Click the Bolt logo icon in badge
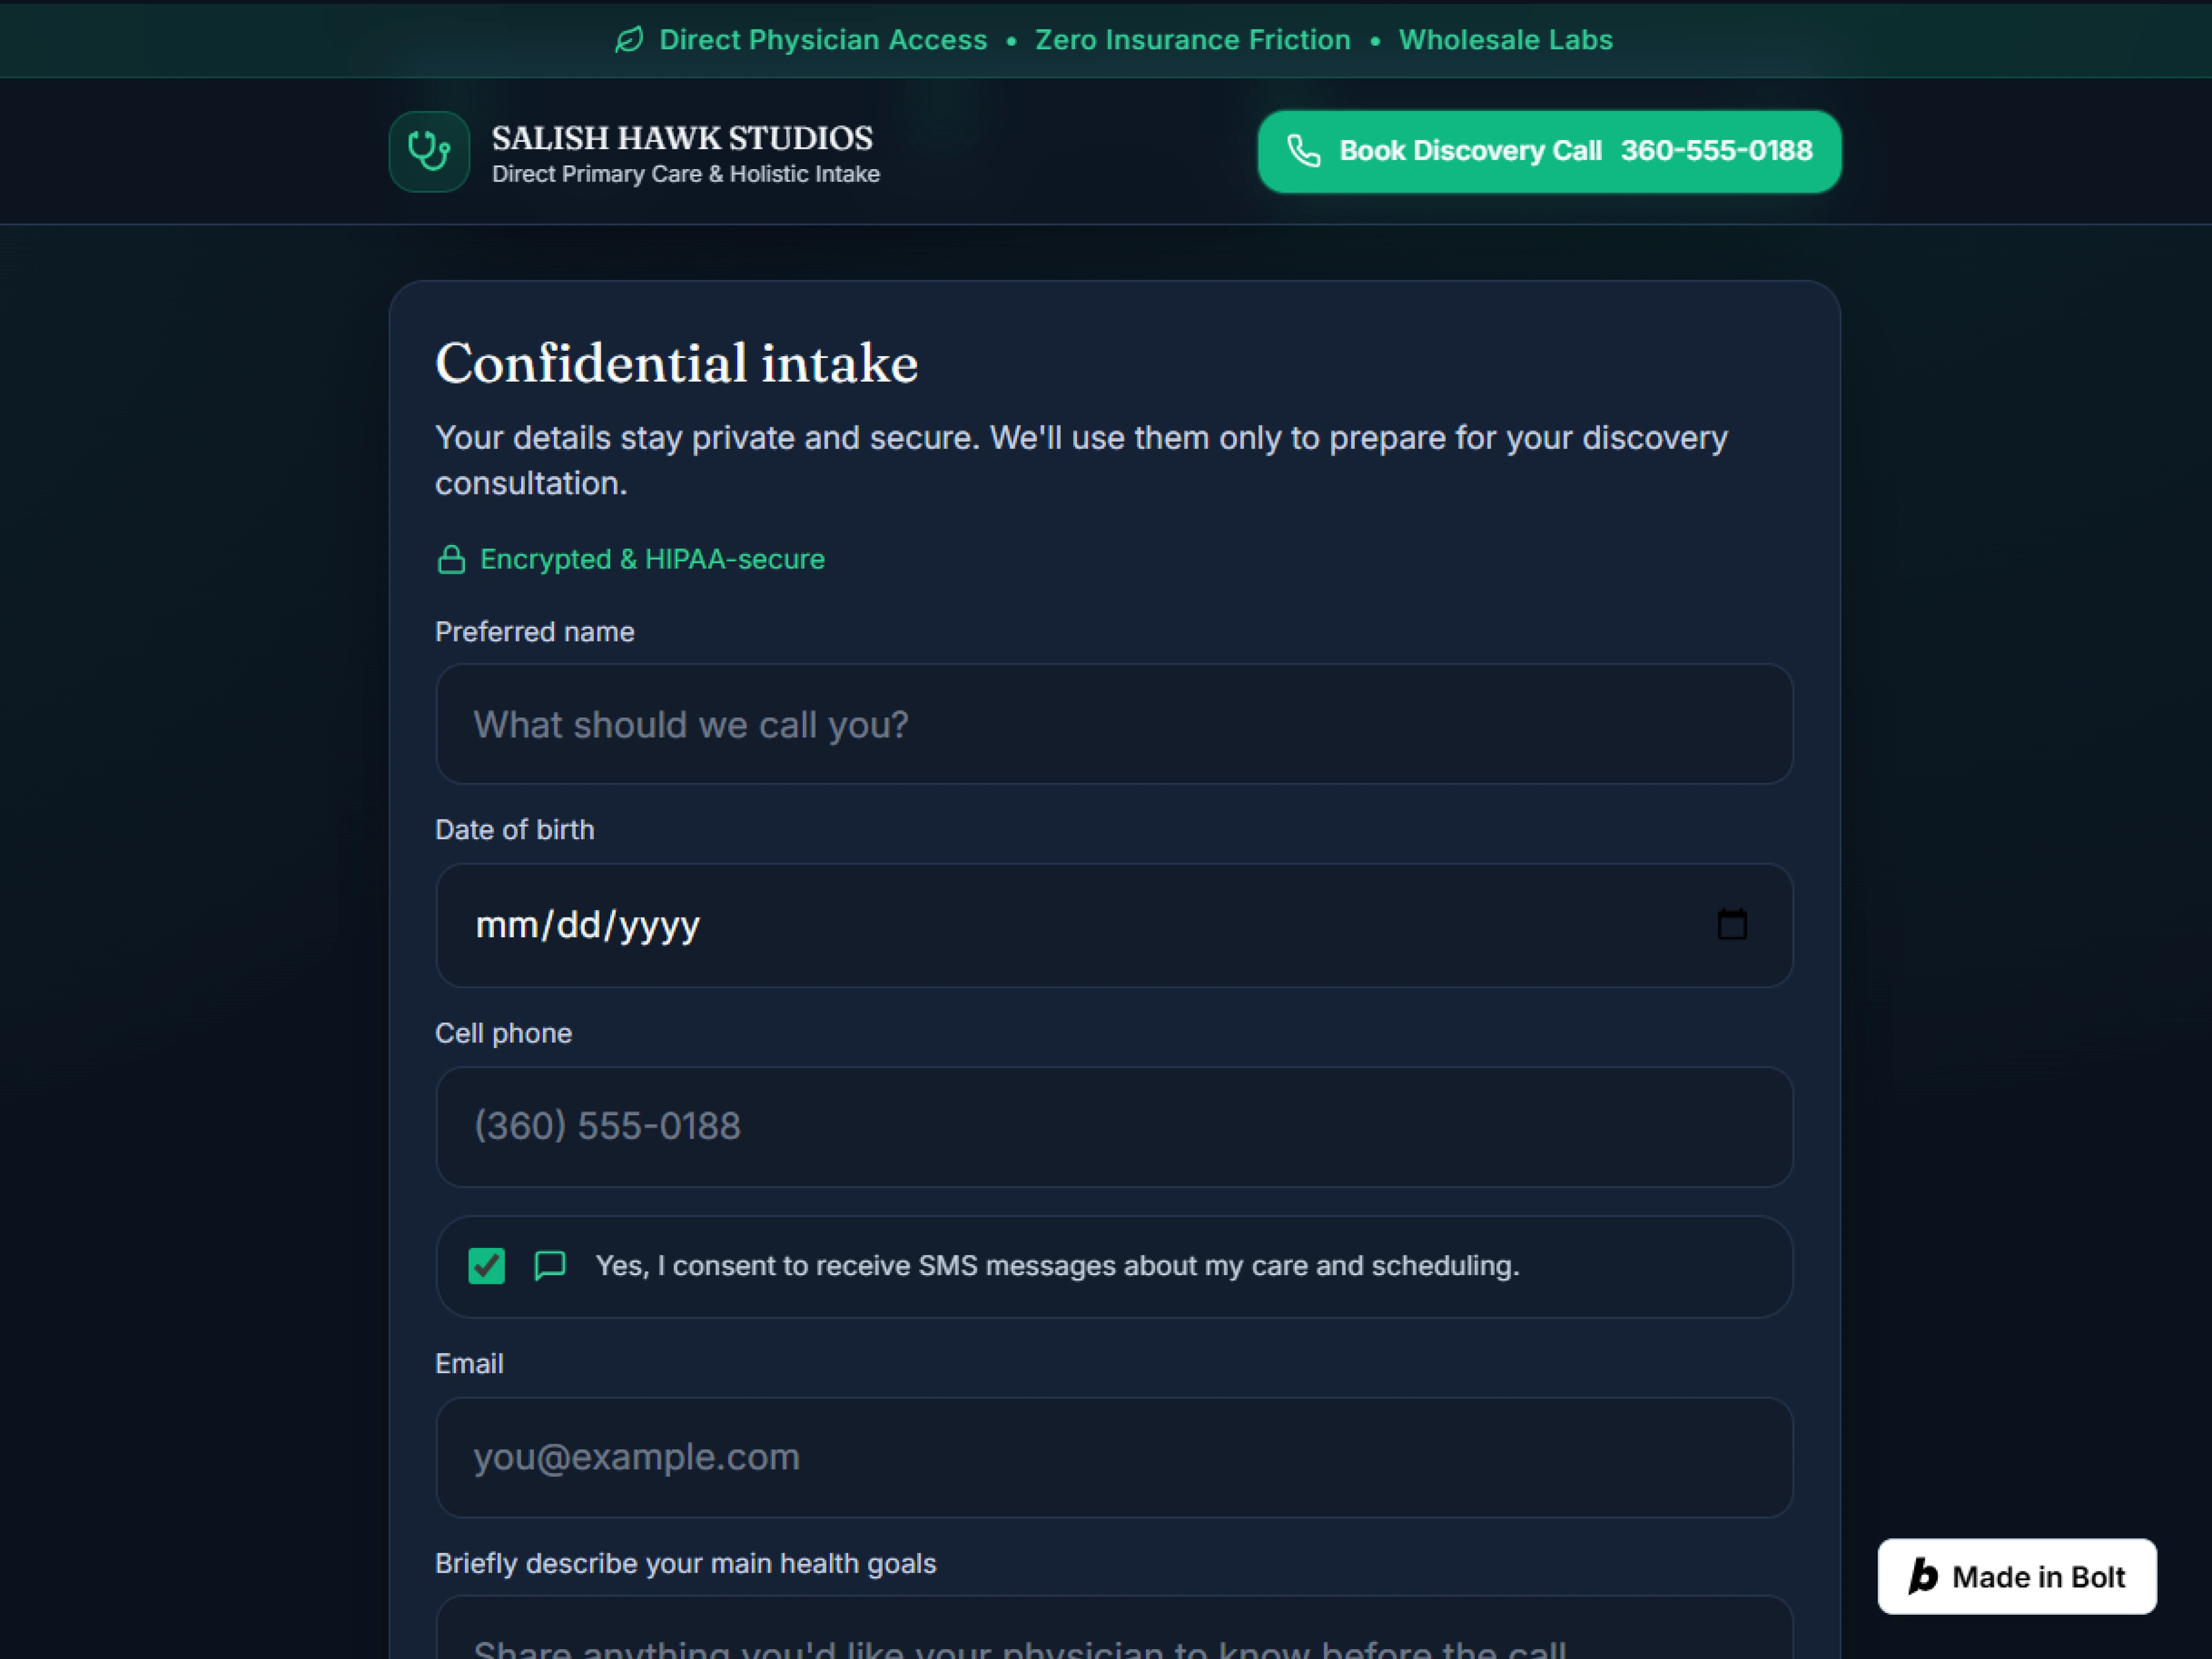This screenshot has width=2212, height=1659. coord(1923,1577)
